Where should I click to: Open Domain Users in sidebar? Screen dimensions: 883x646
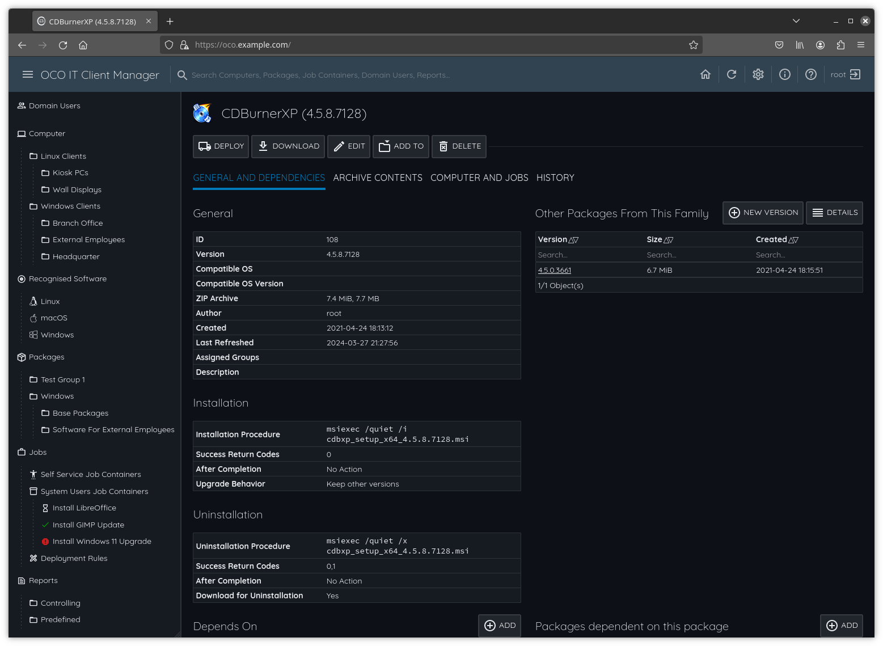49,106
